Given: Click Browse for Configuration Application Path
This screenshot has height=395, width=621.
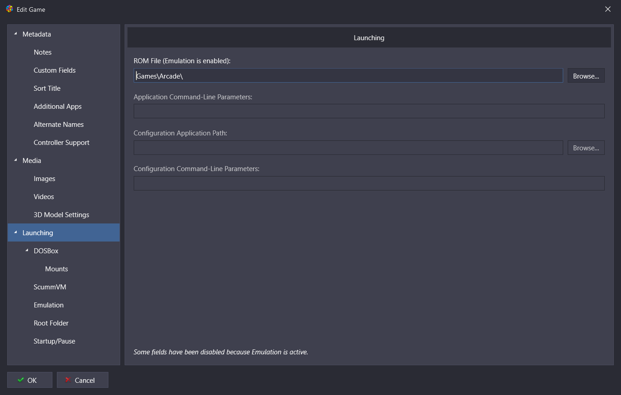Looking at the screenshot, I should [586, 148].
